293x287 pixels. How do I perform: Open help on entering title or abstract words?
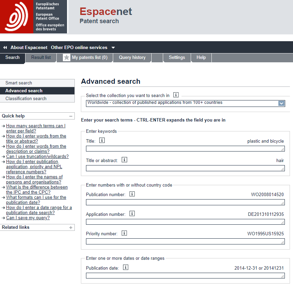pyautogui.click(x=36, y=139)
